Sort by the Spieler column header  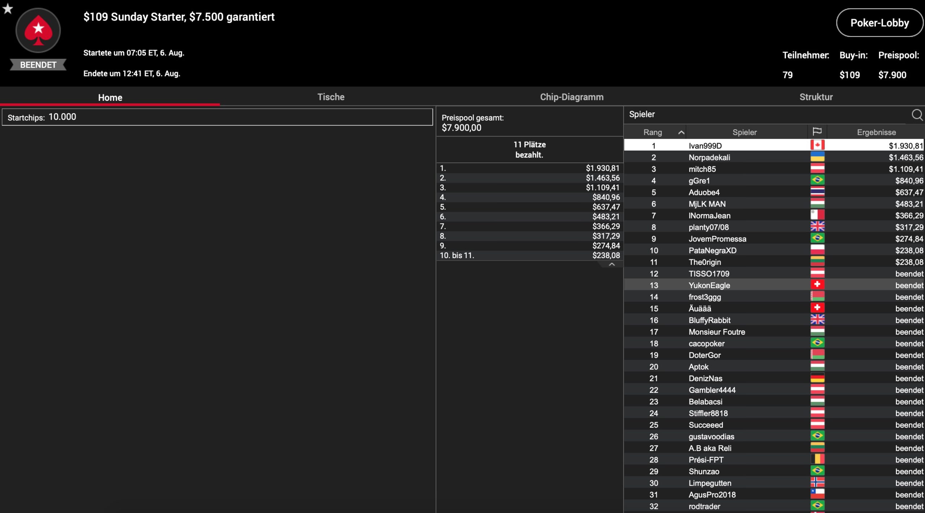pos(744,132)
